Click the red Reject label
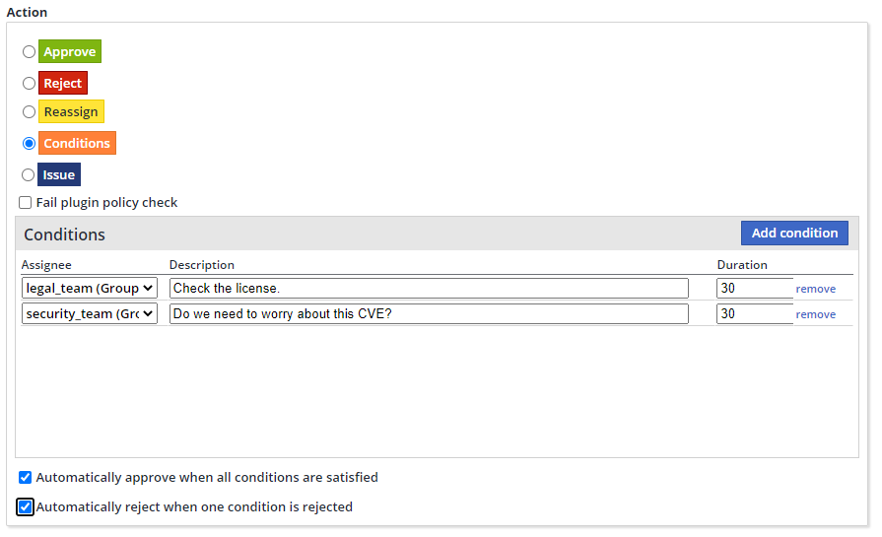The height and width of the screenshot is (537, 882). point(63,84)
